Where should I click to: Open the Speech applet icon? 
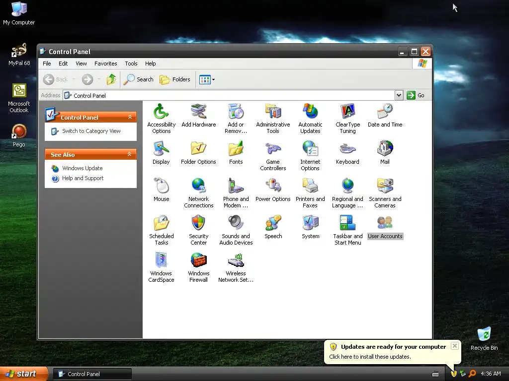click(273, 227)
